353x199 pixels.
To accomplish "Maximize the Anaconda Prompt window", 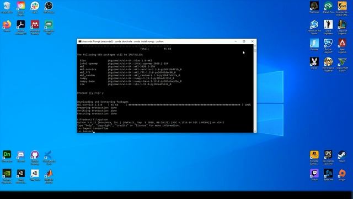I will 244,41.
